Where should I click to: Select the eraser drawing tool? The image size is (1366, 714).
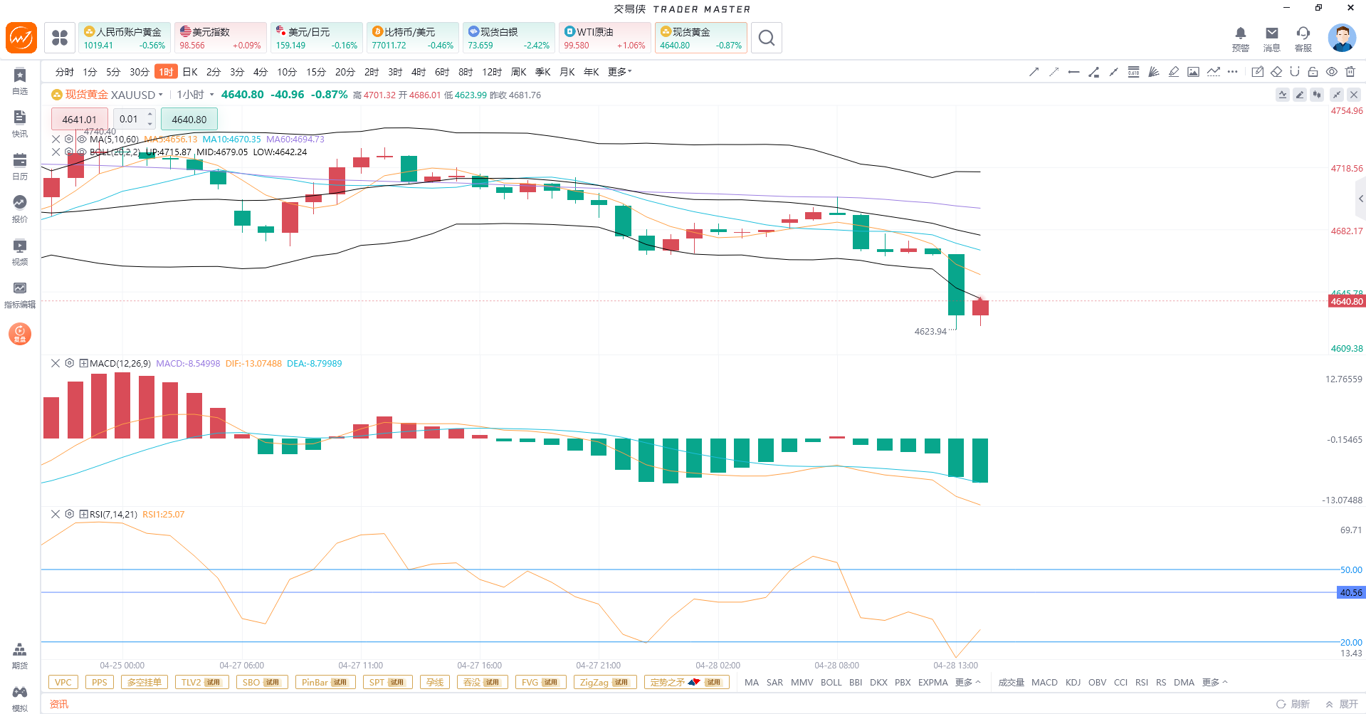click(1276, 72)
